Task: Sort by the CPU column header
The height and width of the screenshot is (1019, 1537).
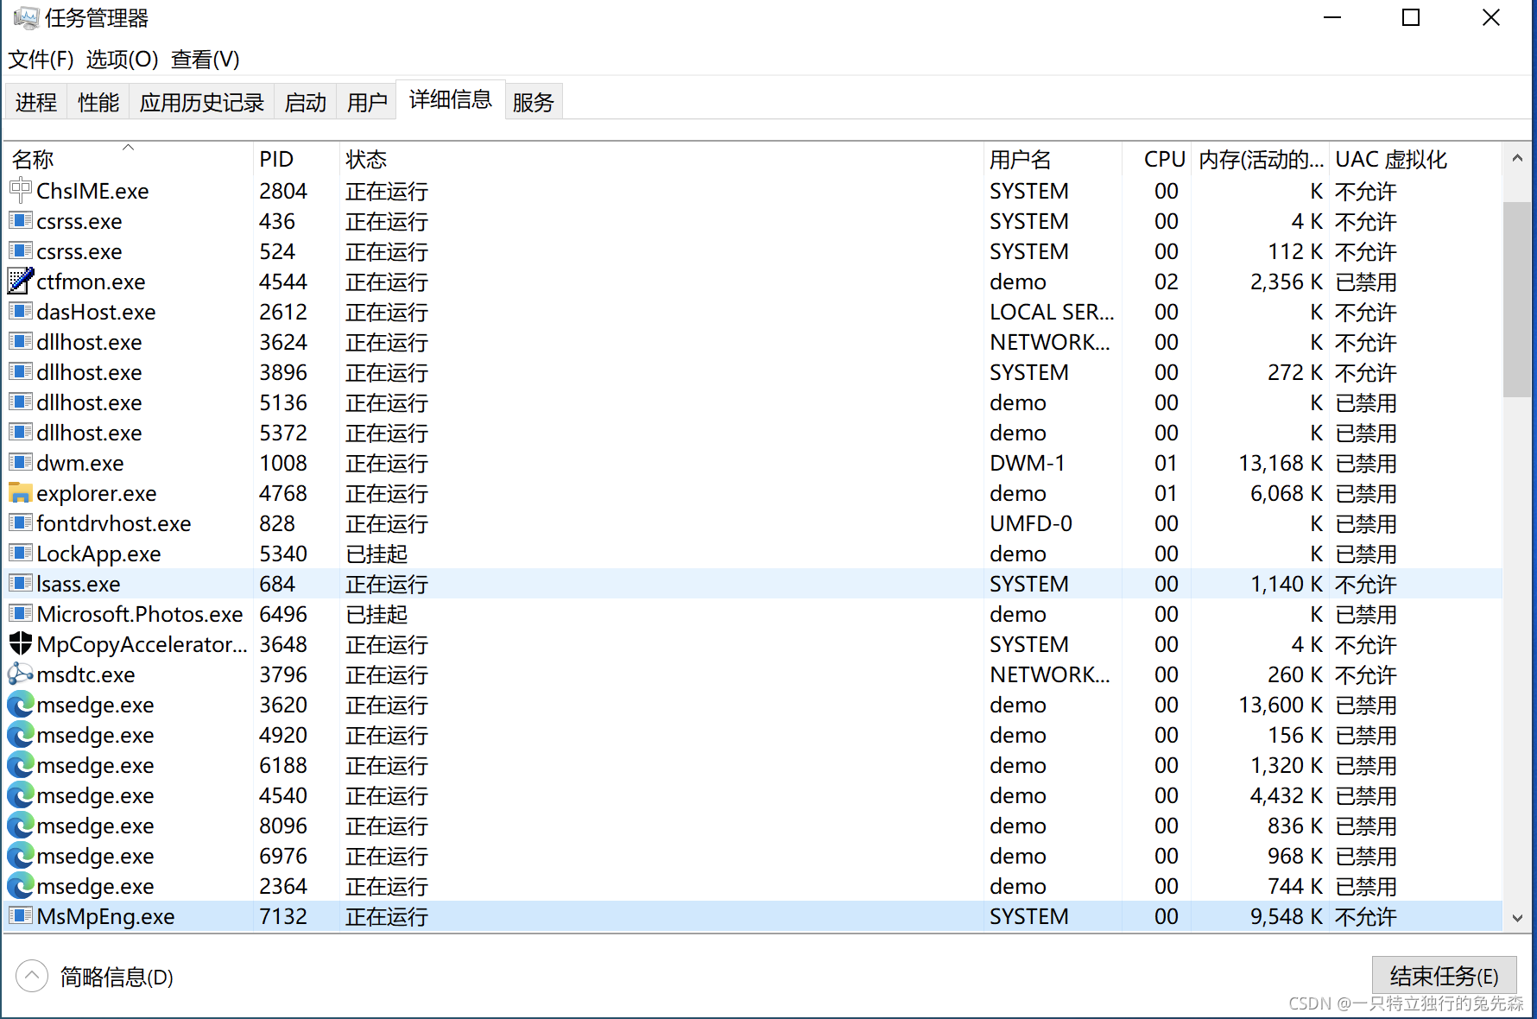Action: (1157, 159)
